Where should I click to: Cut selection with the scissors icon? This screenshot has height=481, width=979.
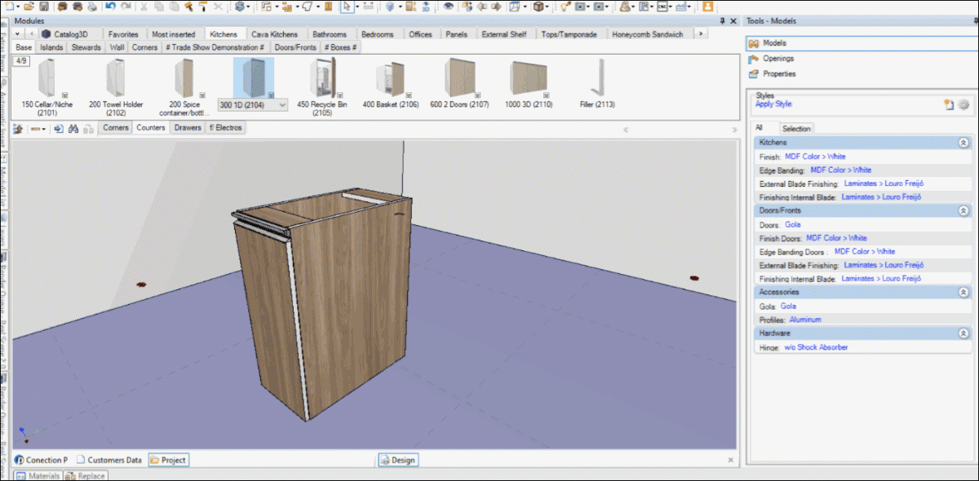tap(144, 7)
